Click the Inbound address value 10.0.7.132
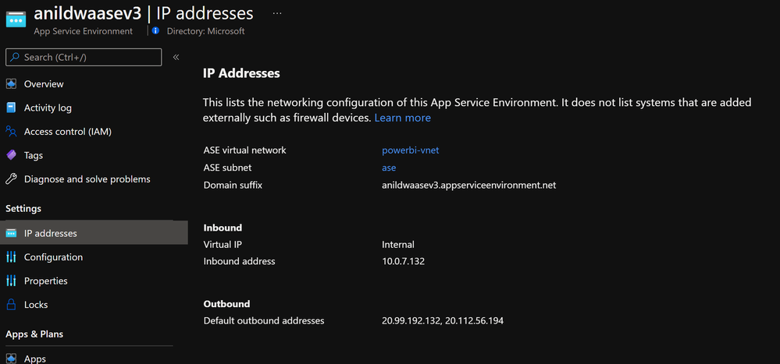This screenshot has height=364, width=780. pyautogui.click(x=403, y=261)
